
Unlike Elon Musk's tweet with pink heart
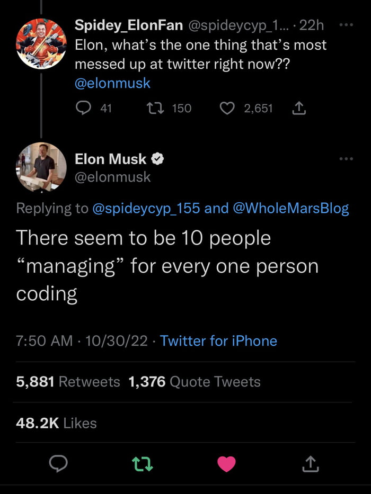[226, 464]
